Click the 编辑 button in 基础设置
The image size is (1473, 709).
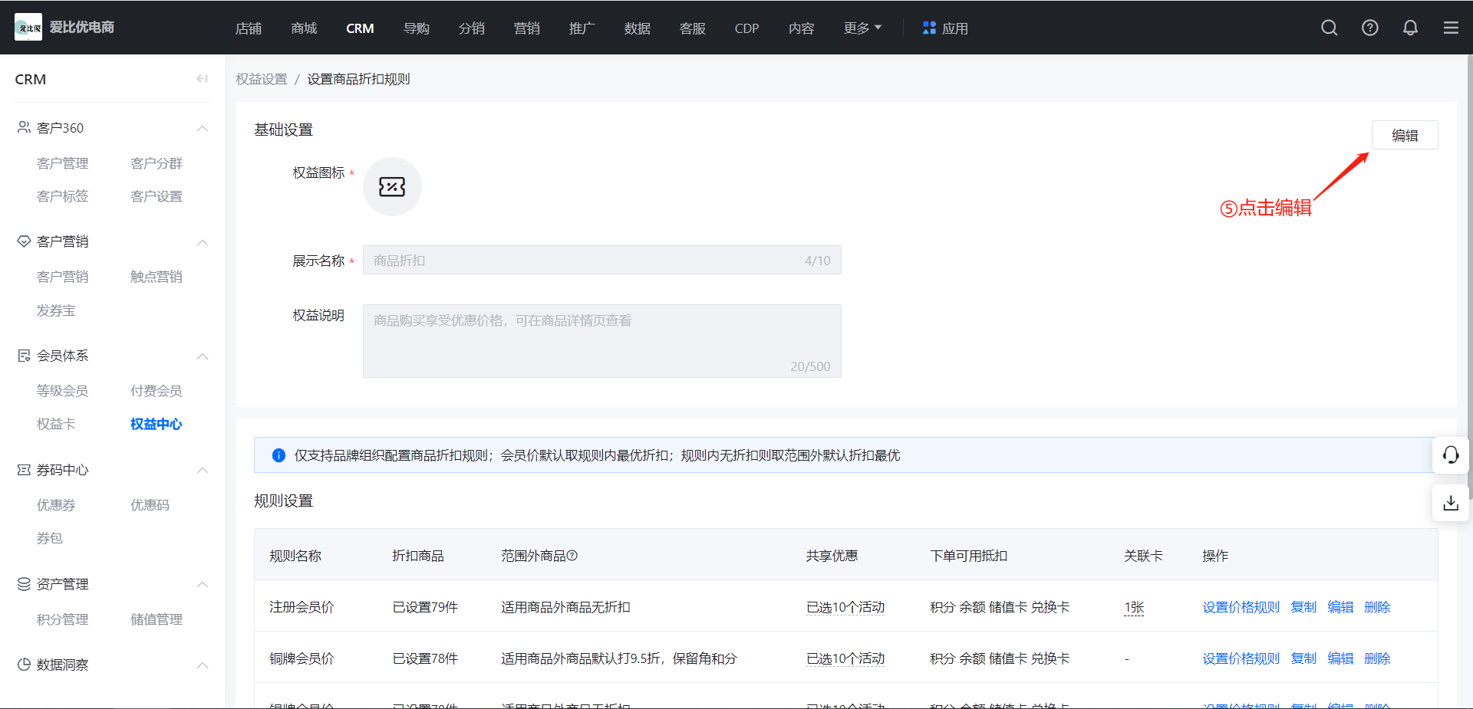tap(1405, 135)
